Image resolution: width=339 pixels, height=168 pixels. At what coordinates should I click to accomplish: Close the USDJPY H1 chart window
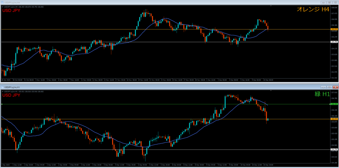tap(335, 87)
